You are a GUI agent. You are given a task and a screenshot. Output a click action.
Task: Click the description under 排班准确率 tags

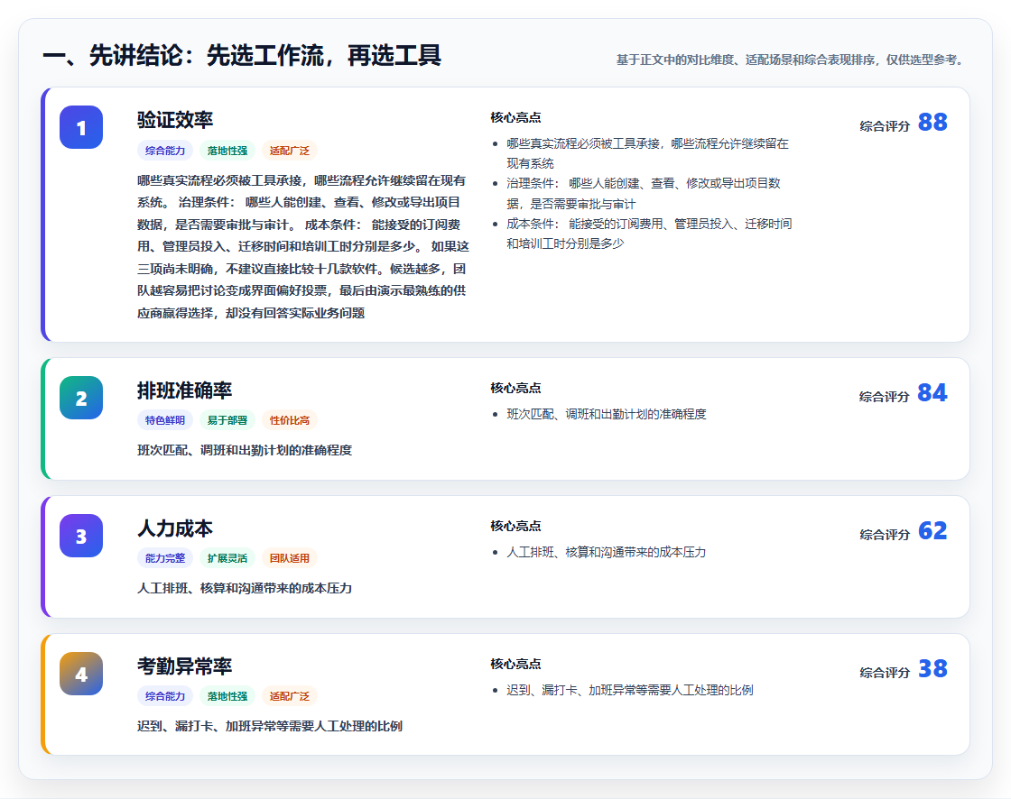245,450
